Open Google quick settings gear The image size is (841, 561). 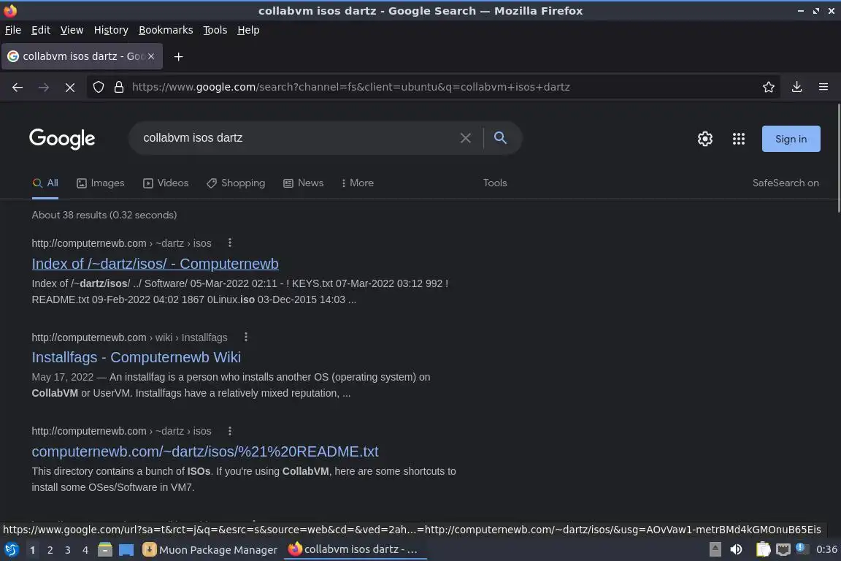[704, 139]
